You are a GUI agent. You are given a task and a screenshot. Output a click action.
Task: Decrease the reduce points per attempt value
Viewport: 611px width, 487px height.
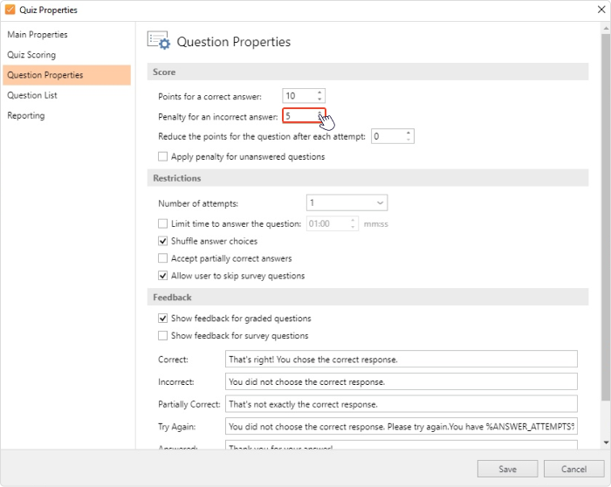pyautogui.click(x=408, y=140)
